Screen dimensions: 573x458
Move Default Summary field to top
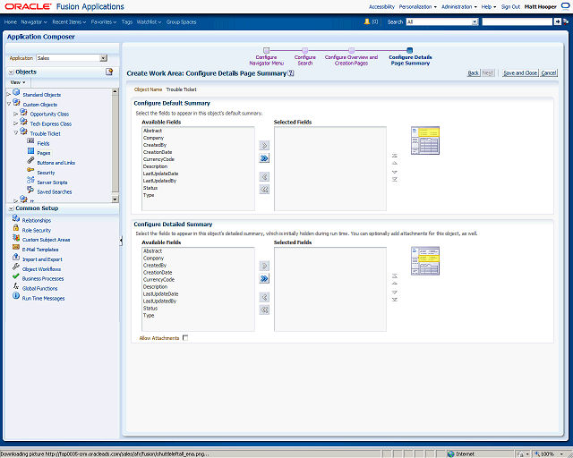395,156
